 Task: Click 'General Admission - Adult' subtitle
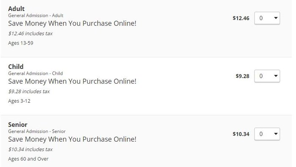point(36,16)
